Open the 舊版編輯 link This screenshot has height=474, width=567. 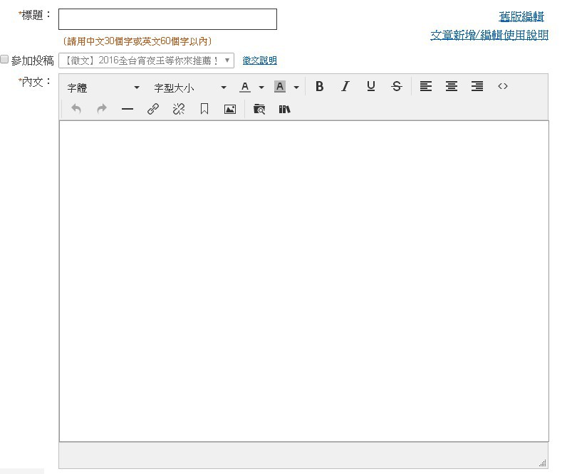(521, 17)
